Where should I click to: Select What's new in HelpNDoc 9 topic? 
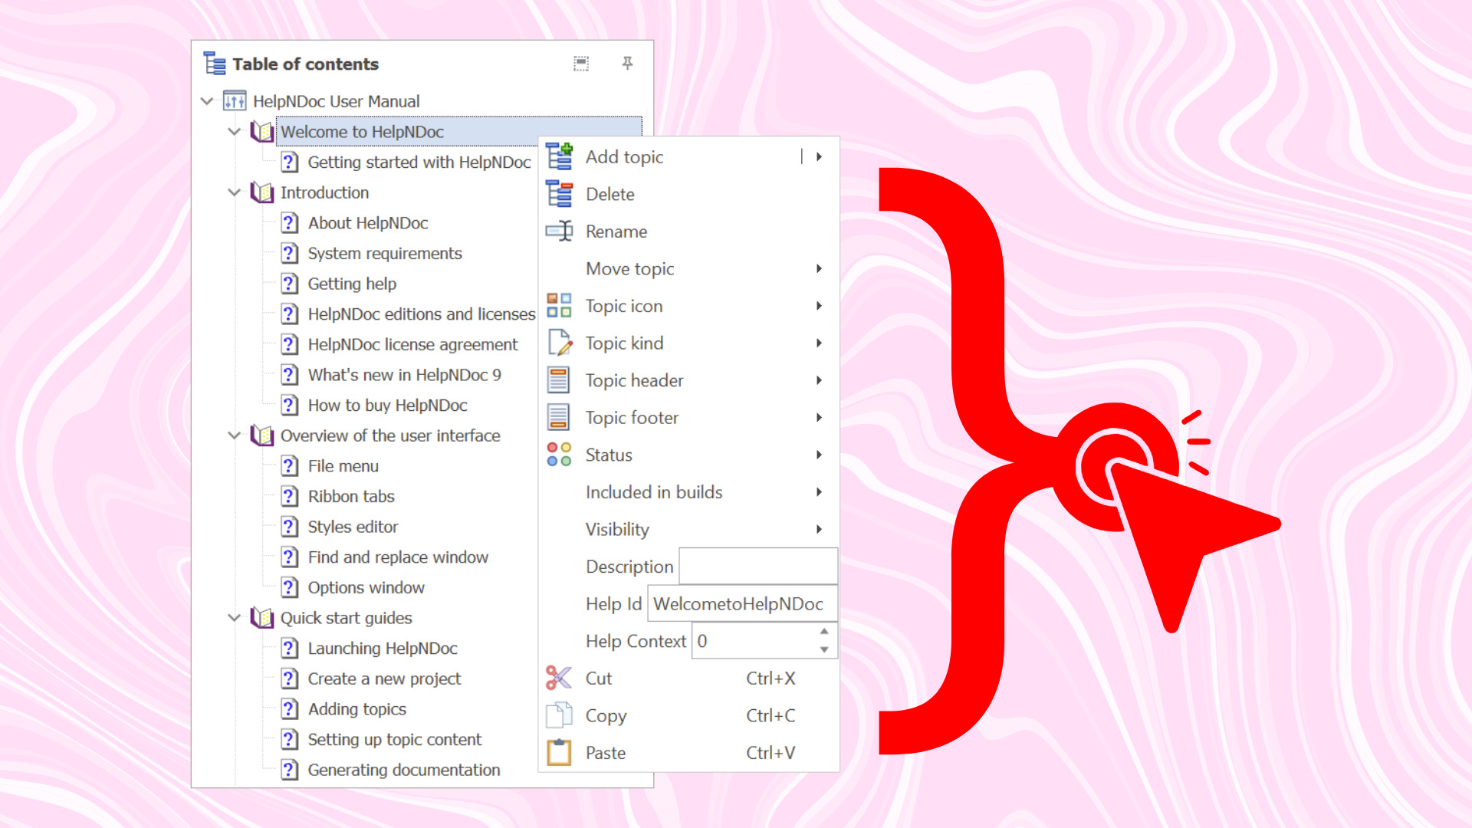click(405, 375)
